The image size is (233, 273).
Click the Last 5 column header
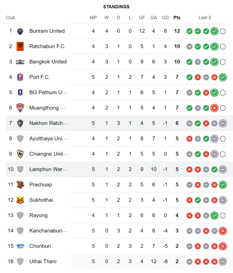pyautogui.click(x=205, y=17)
